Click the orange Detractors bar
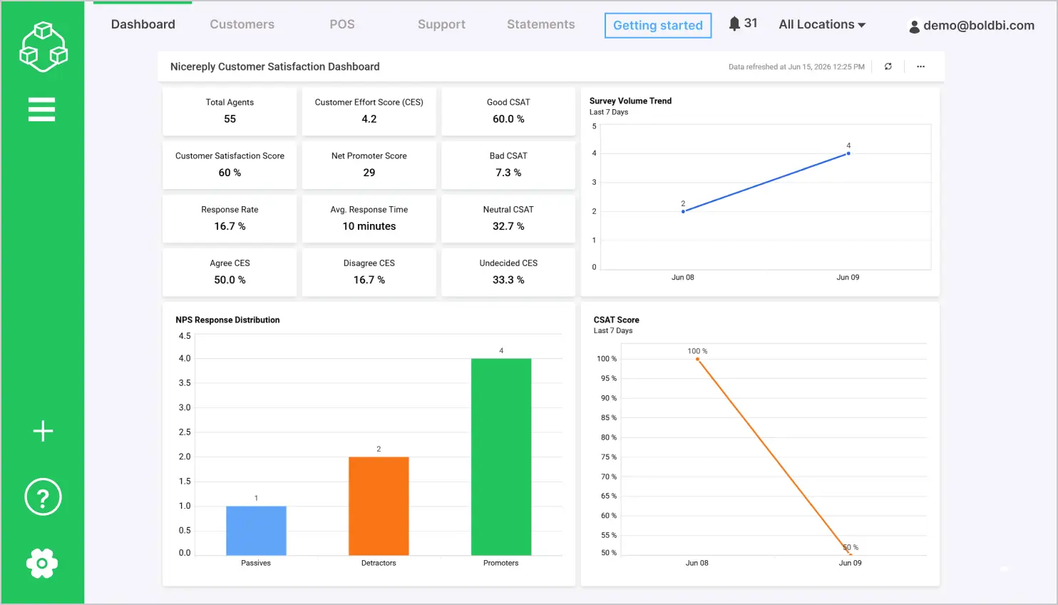1058x605 pixels. (x=379, y=506)
